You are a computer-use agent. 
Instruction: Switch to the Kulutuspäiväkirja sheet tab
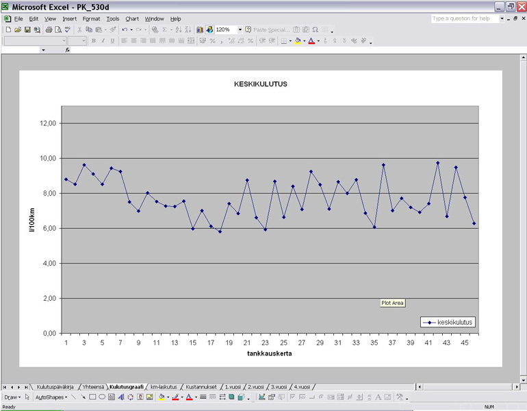(56, 386)
